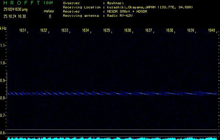
Task: Click the NESDR SMArt + HDSDR receiver text
Action: tap(128, 11)
